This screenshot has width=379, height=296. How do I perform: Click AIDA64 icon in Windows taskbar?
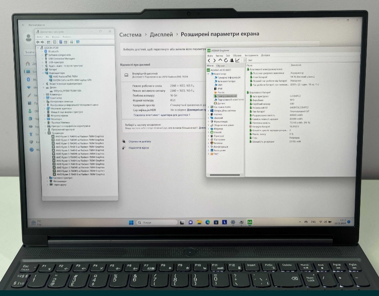click(250, 222)
